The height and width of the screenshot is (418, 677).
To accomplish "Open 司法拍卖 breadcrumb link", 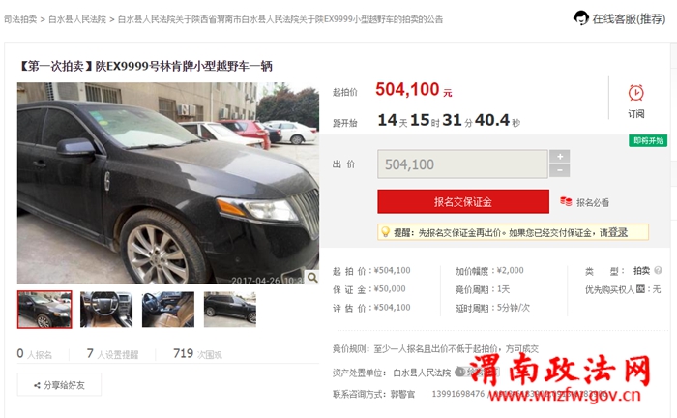I will [20, 19].
